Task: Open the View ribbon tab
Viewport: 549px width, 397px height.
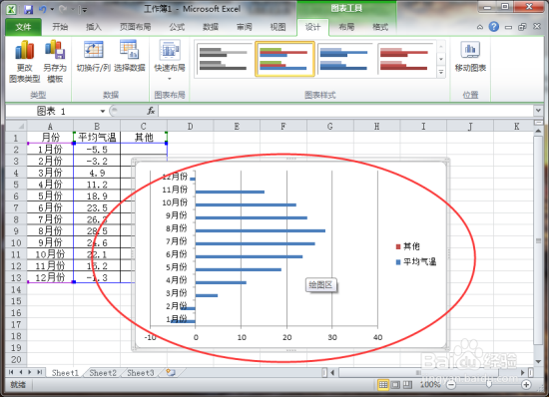Action: tap(278, 27)
